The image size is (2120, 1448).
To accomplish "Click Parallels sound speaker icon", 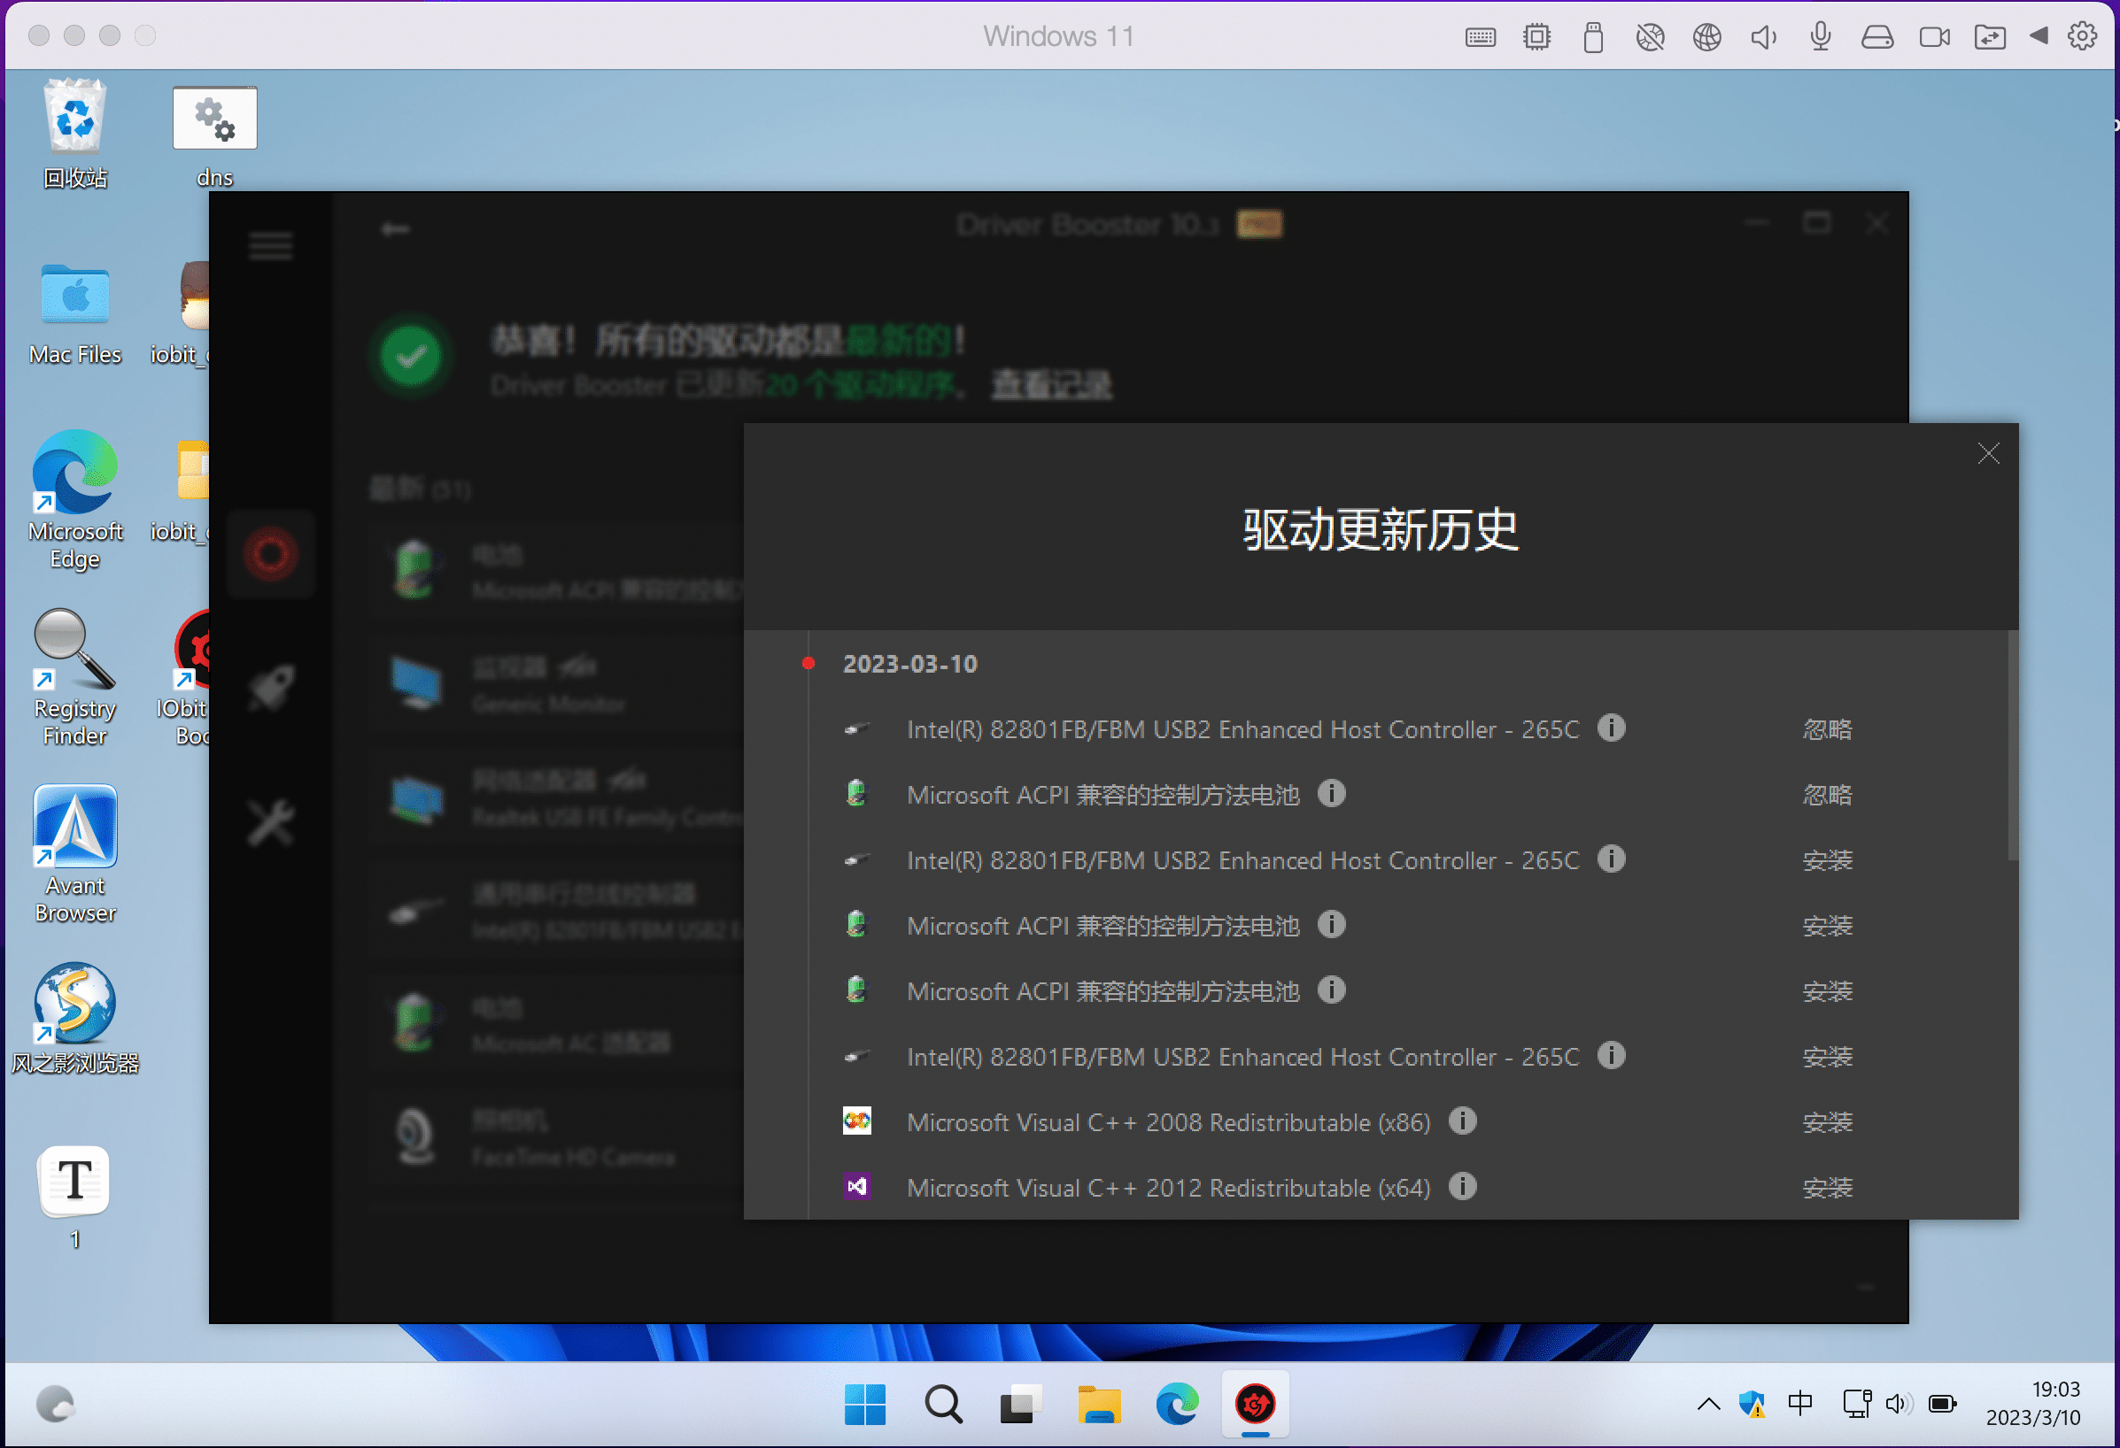I will click(x=1763, y=37).
